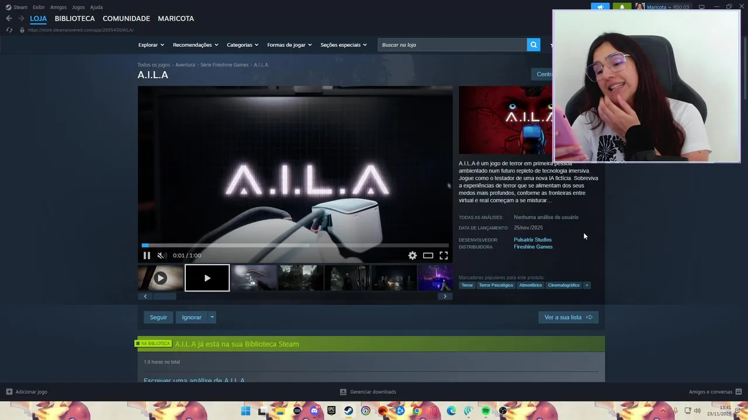Open 'Amigos e conversas' panel
The width and height of the screenshot is (748, 420).
click(715, 392)
